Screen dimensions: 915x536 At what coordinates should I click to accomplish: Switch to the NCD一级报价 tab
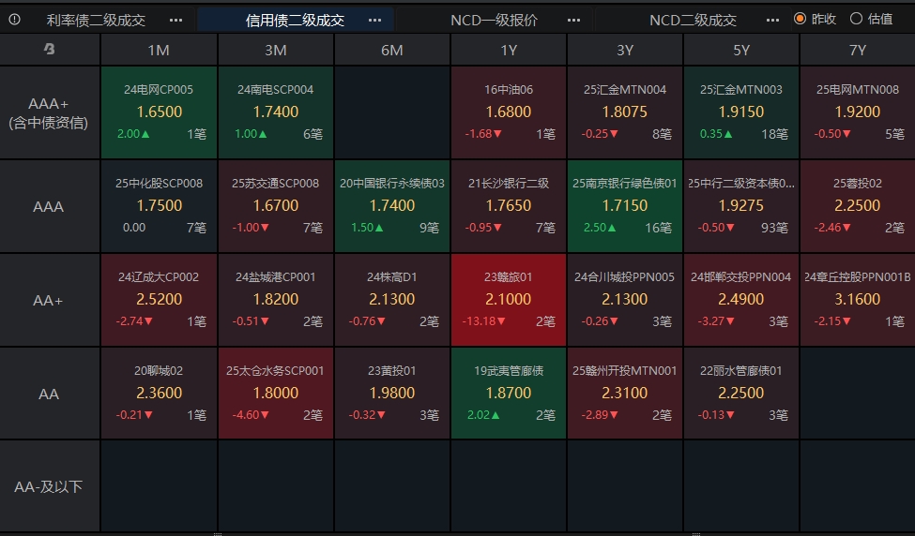(495, 21)
